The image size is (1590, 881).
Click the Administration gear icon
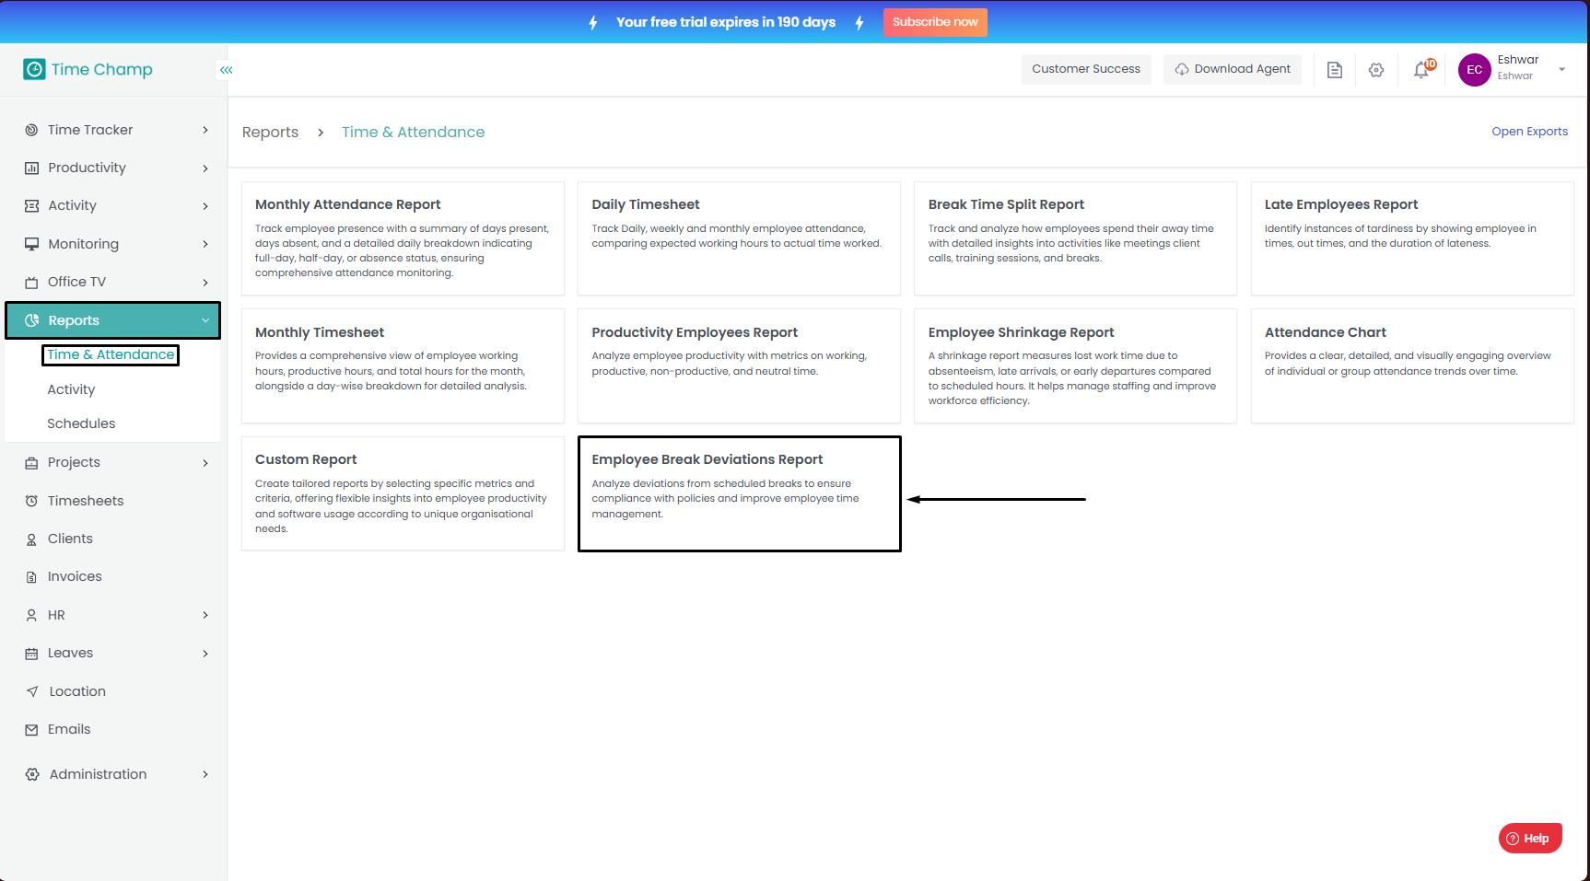click(x=32, y=774)
